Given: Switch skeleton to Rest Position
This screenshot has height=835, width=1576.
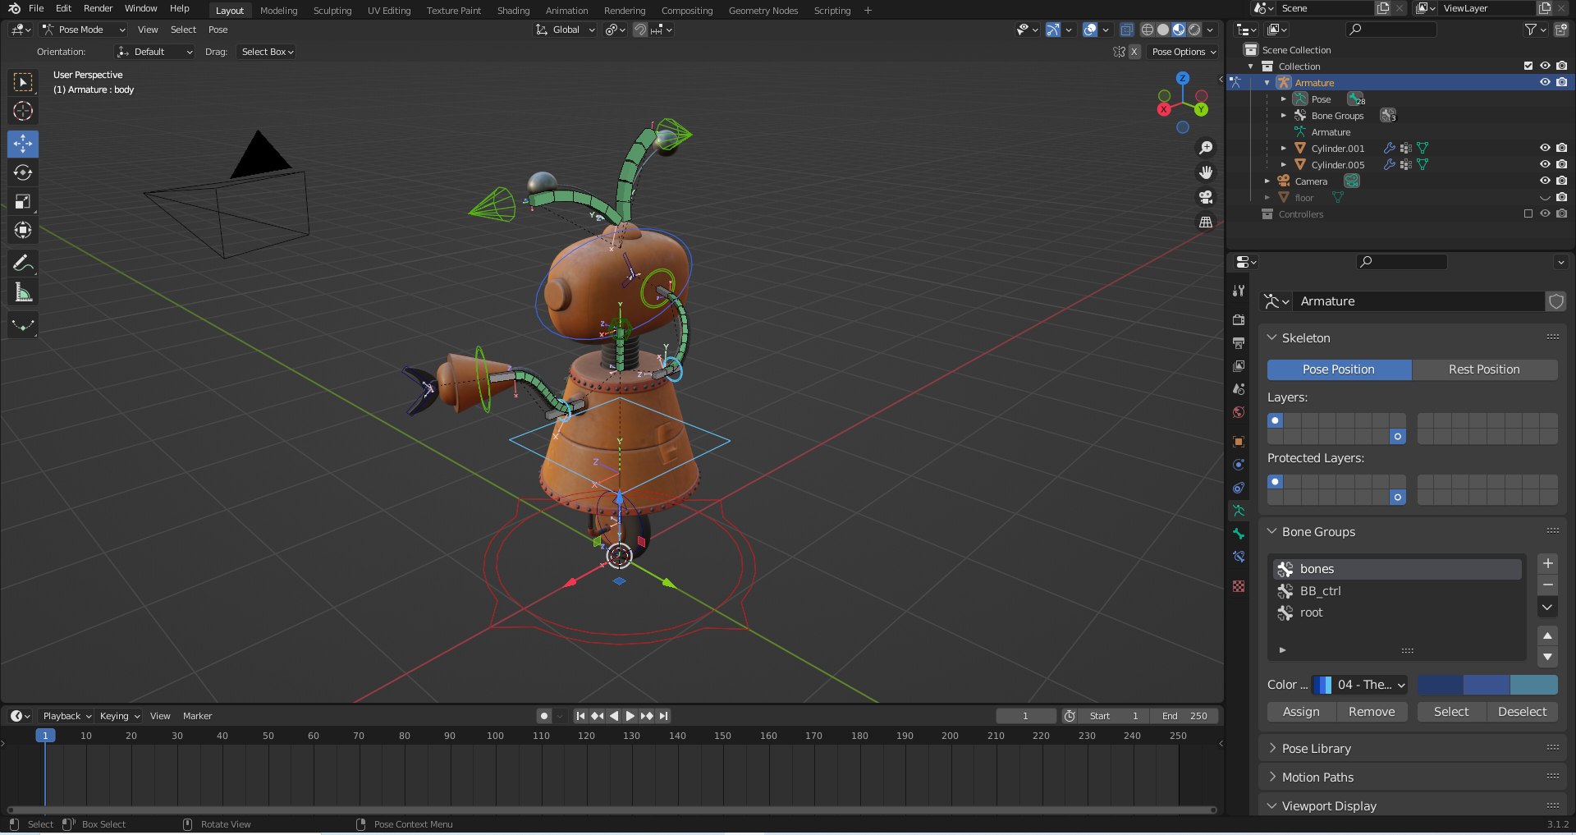Looking at the screenshot, I should pyautogui.click(x=1484, y=369).
